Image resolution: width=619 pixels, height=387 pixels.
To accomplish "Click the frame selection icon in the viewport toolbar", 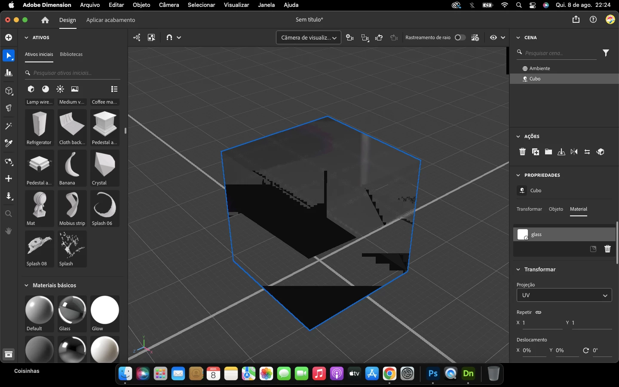I will 151,37.
